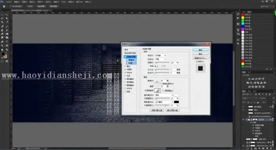This screenshot has width=276, height=150.
Task: Select the Rectangle shape tool
Action: (7, 45)
